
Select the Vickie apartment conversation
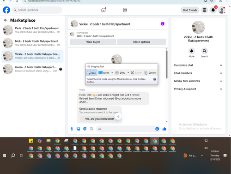[32, 56]
